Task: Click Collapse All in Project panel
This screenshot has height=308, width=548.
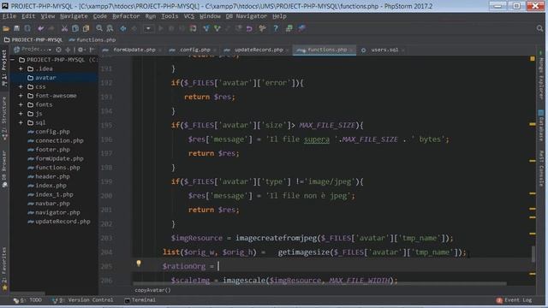Action: point(68,50)
